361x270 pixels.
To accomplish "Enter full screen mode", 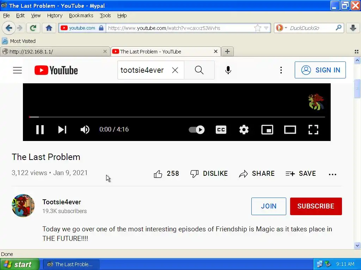I will click(313, 130).
